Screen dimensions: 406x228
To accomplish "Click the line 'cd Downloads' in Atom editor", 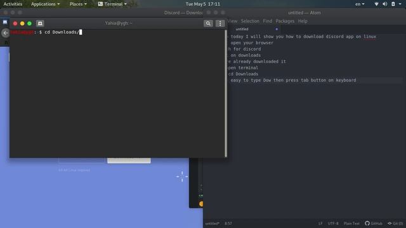I will click(x=243, y=74).
